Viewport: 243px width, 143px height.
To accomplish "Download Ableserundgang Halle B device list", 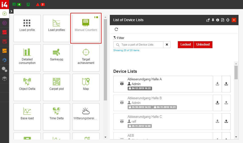I will (x=217, y=103).
